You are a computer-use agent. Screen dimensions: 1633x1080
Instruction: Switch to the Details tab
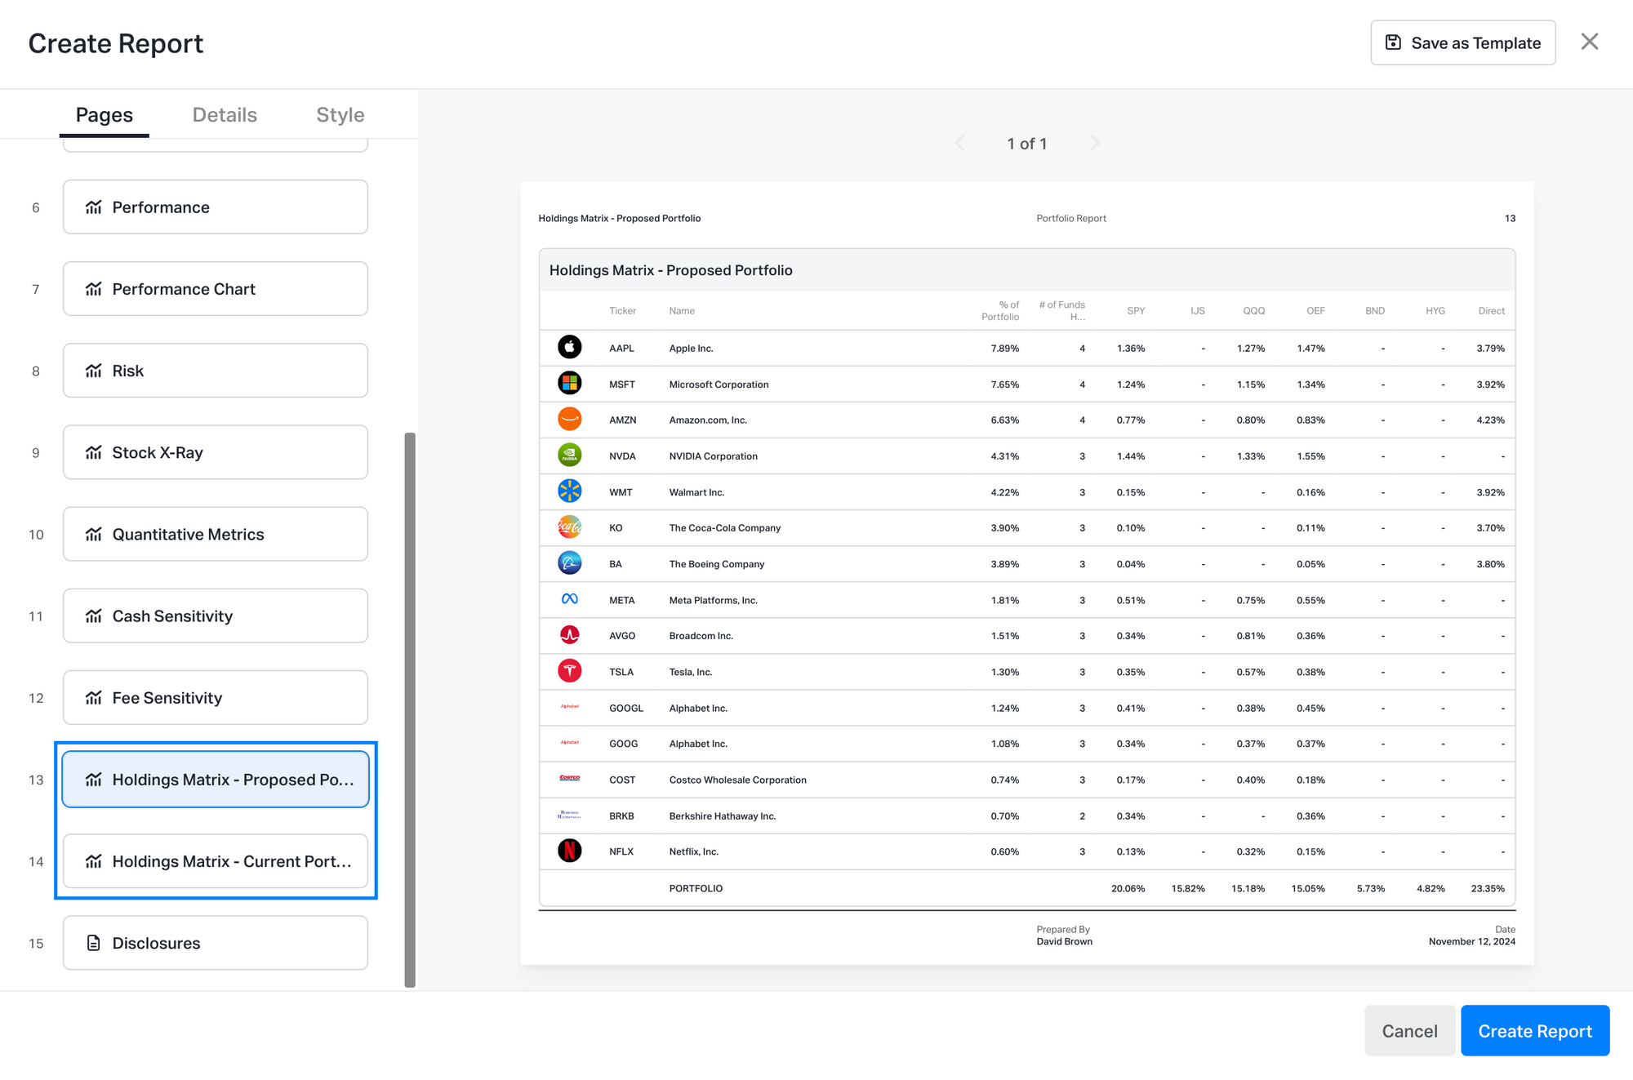[x=225, y=115]
